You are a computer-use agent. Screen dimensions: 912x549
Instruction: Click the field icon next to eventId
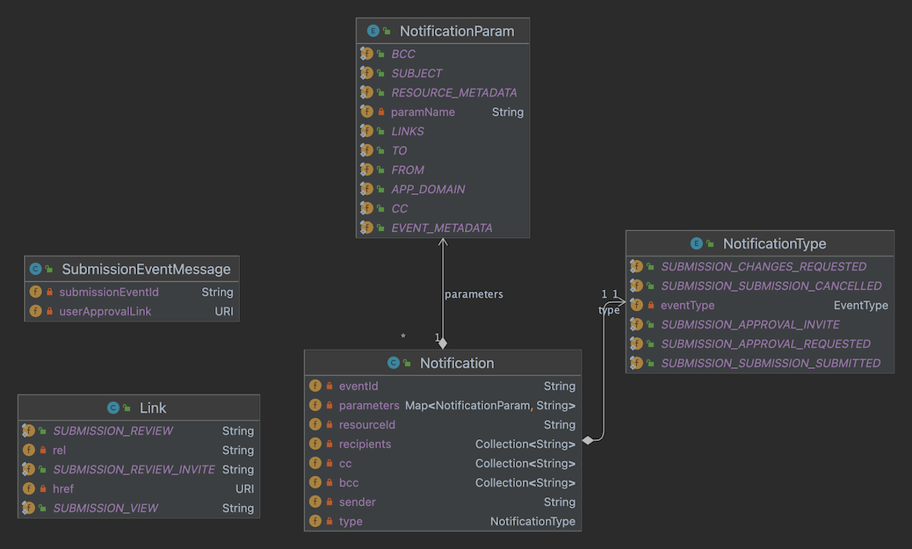point(315,386)
